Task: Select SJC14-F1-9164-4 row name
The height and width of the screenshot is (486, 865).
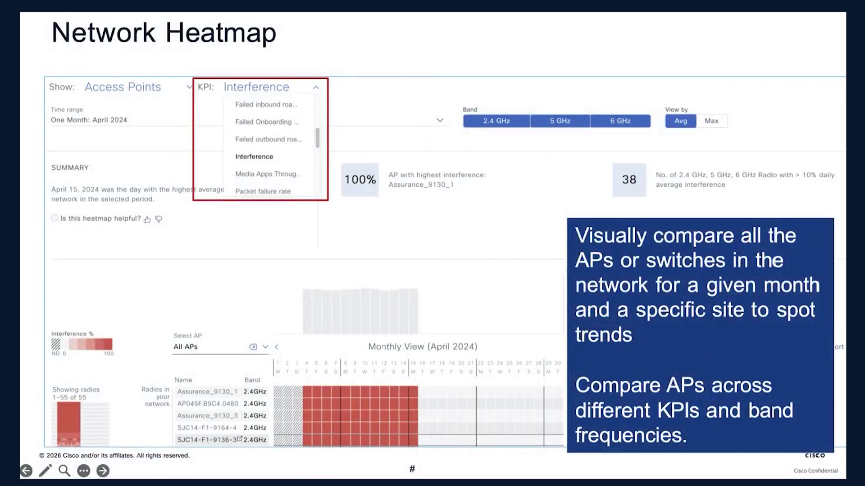Action: [x=207, y=427]
